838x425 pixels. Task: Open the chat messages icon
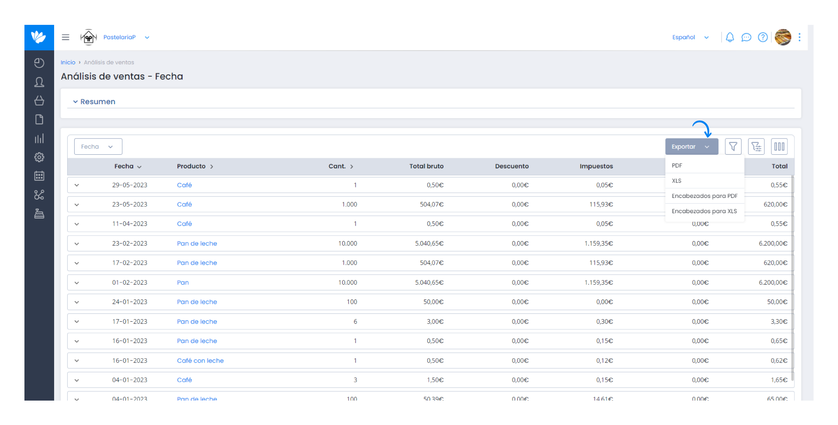(746, 37)
